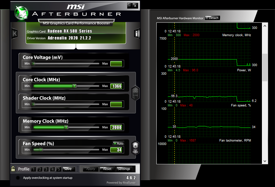Click the MSI Afterburner Hardware Monitor title
The image size is (275, 187).
coord(180,18)
